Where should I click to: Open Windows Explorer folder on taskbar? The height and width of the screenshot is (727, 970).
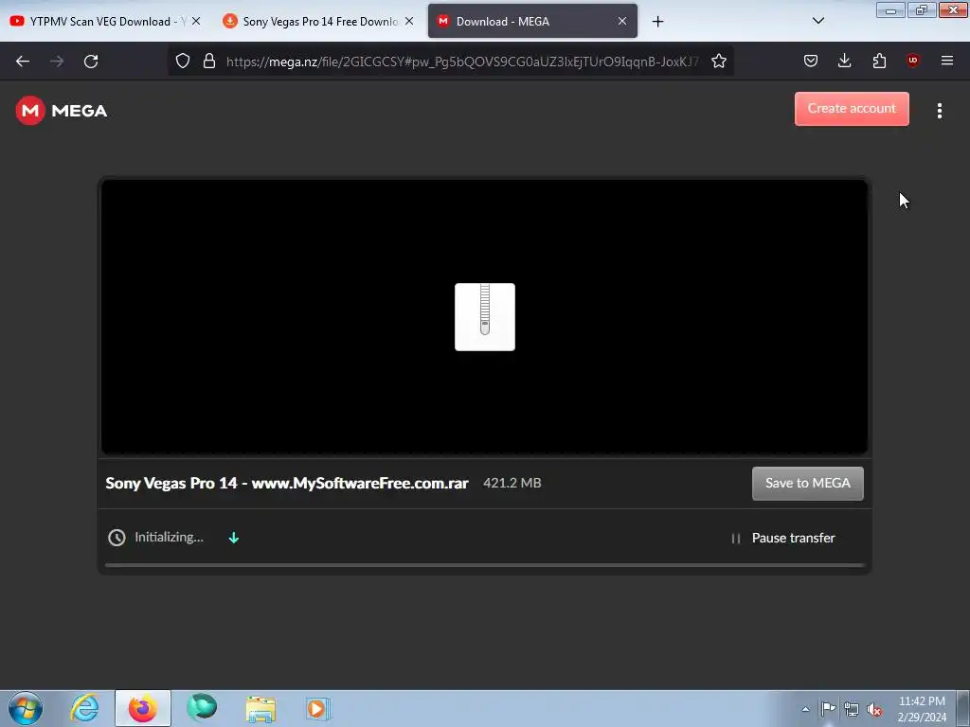coord(260,709)
